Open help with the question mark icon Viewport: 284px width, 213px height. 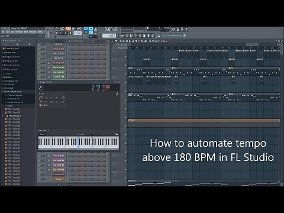coord(186,29)
